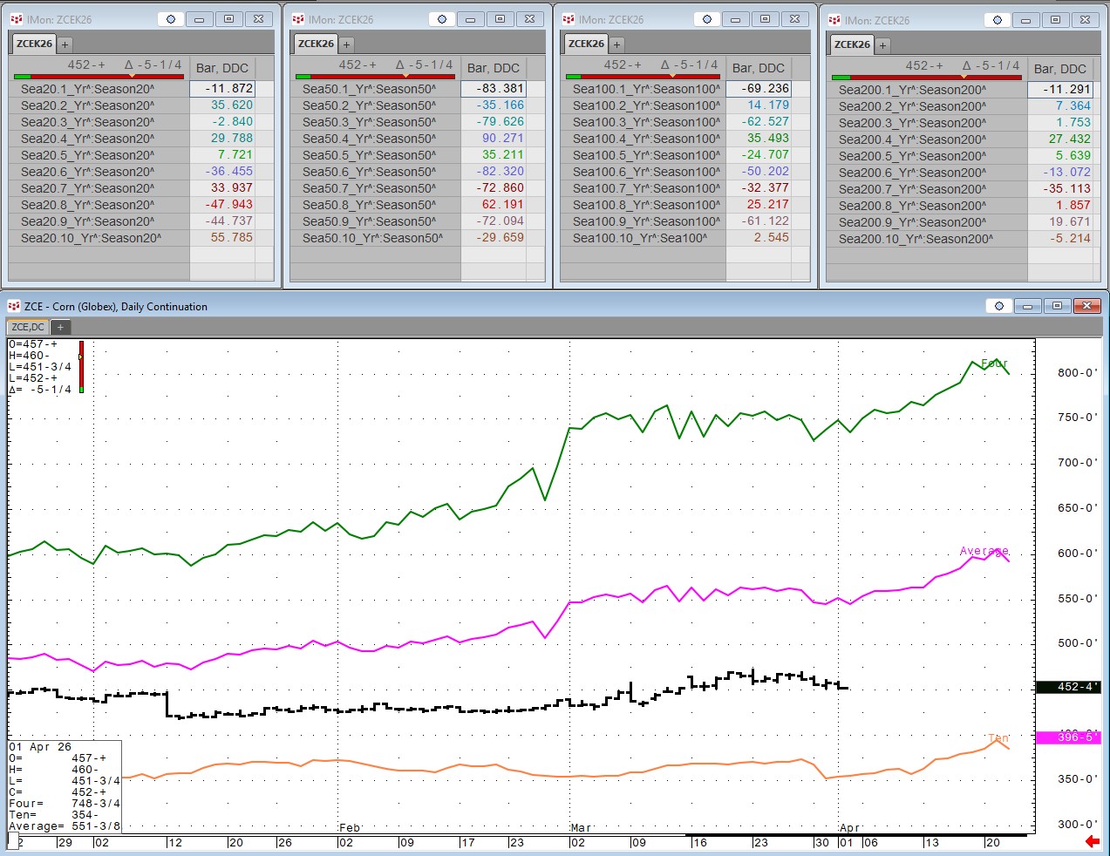Click the plus tab button in the third IMon window

coord(617,44)
